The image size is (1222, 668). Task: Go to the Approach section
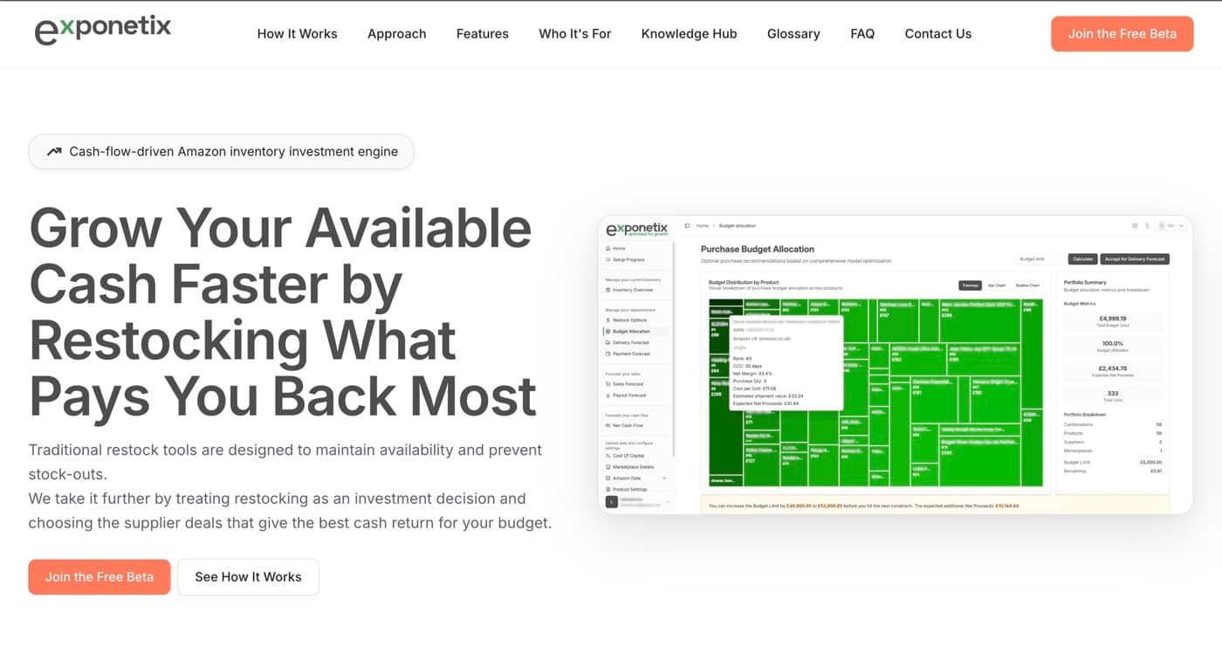pos(397,33)
